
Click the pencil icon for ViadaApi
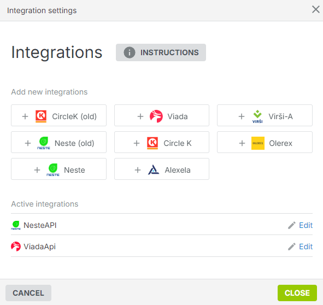click(x=291, y=247)
